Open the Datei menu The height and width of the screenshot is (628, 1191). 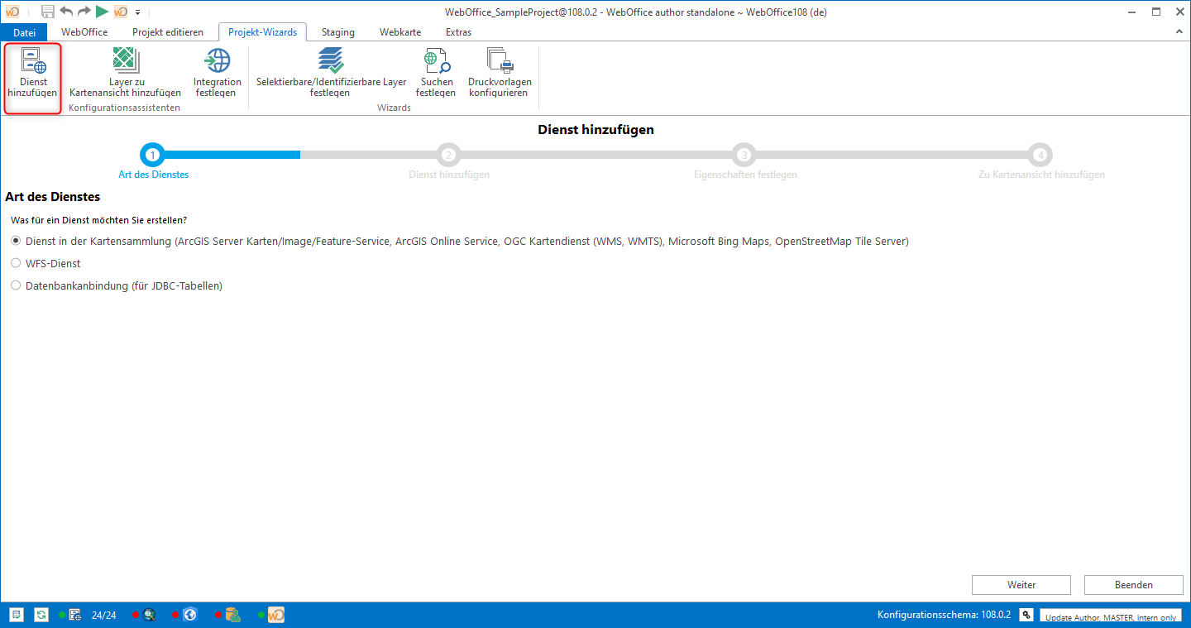point(25,32)
